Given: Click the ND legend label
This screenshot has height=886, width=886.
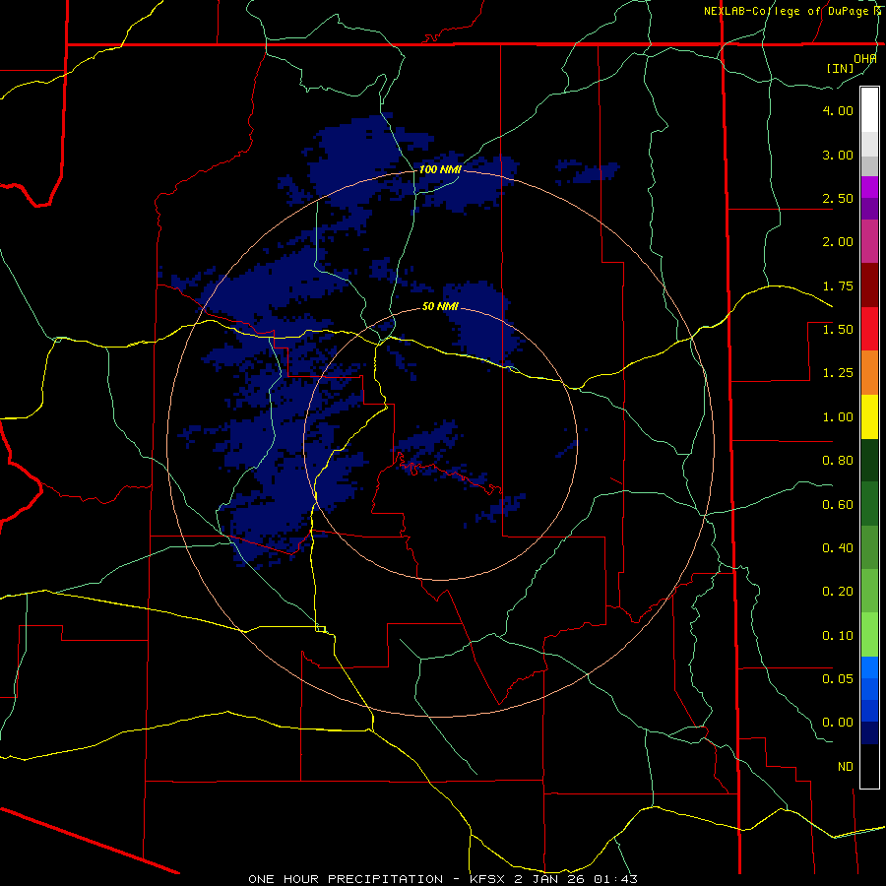Looking at the screenshot, I should point(846,767).
